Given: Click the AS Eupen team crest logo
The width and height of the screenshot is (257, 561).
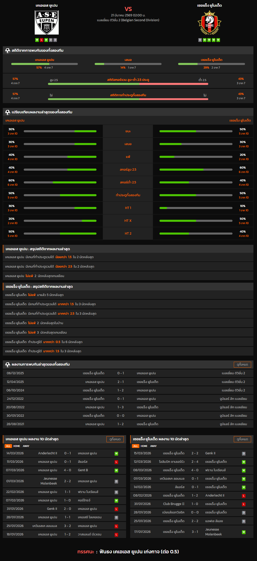Looking at the screenshot, I should click(x=47, y=23).
